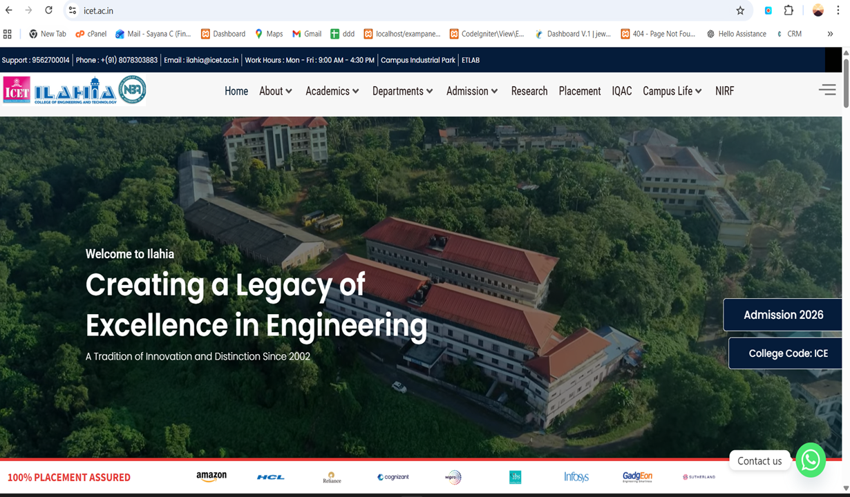Click the browser reload icon

[x=48, y=10]
